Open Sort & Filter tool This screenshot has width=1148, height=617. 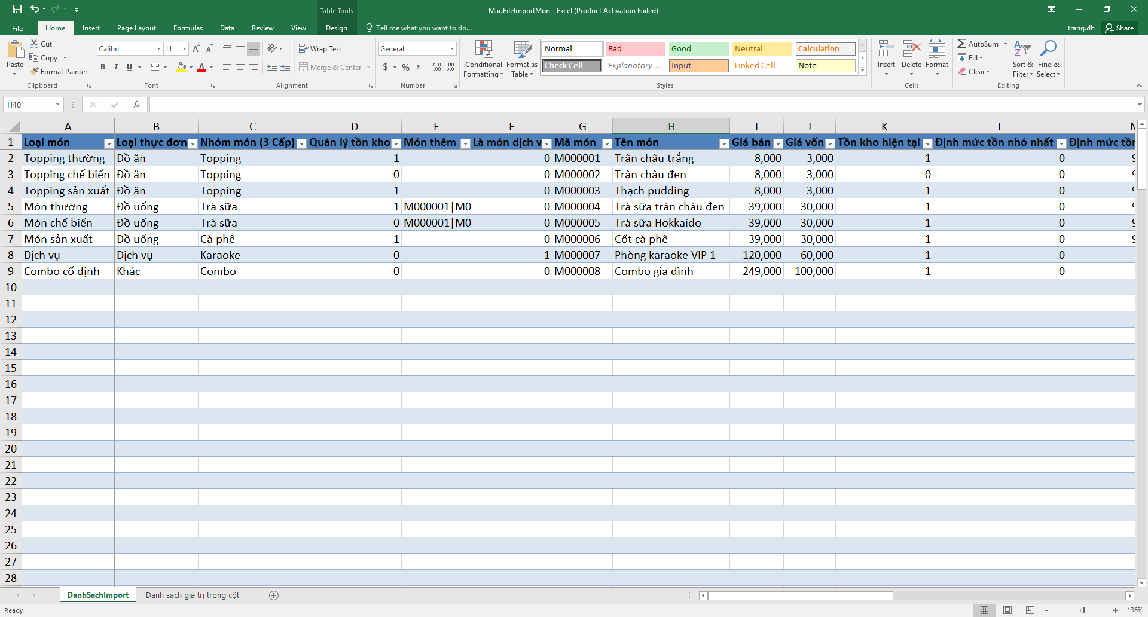1022,59
